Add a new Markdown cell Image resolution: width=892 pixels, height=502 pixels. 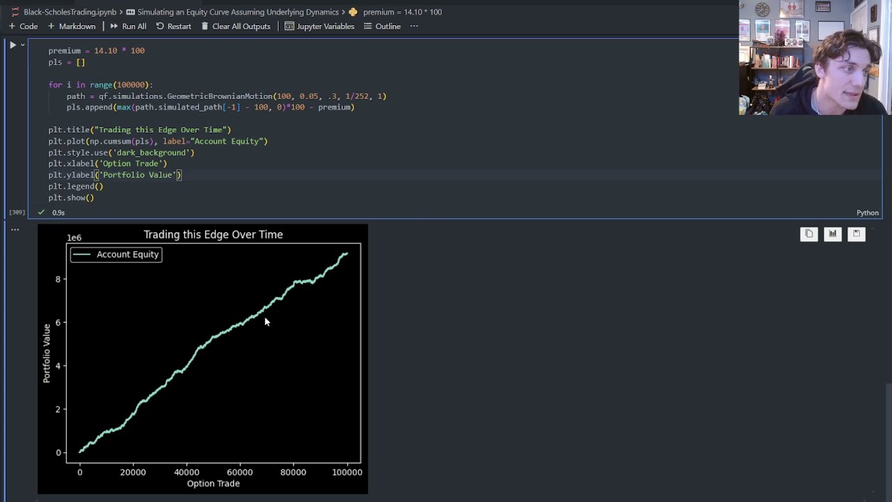pos(71,26)
